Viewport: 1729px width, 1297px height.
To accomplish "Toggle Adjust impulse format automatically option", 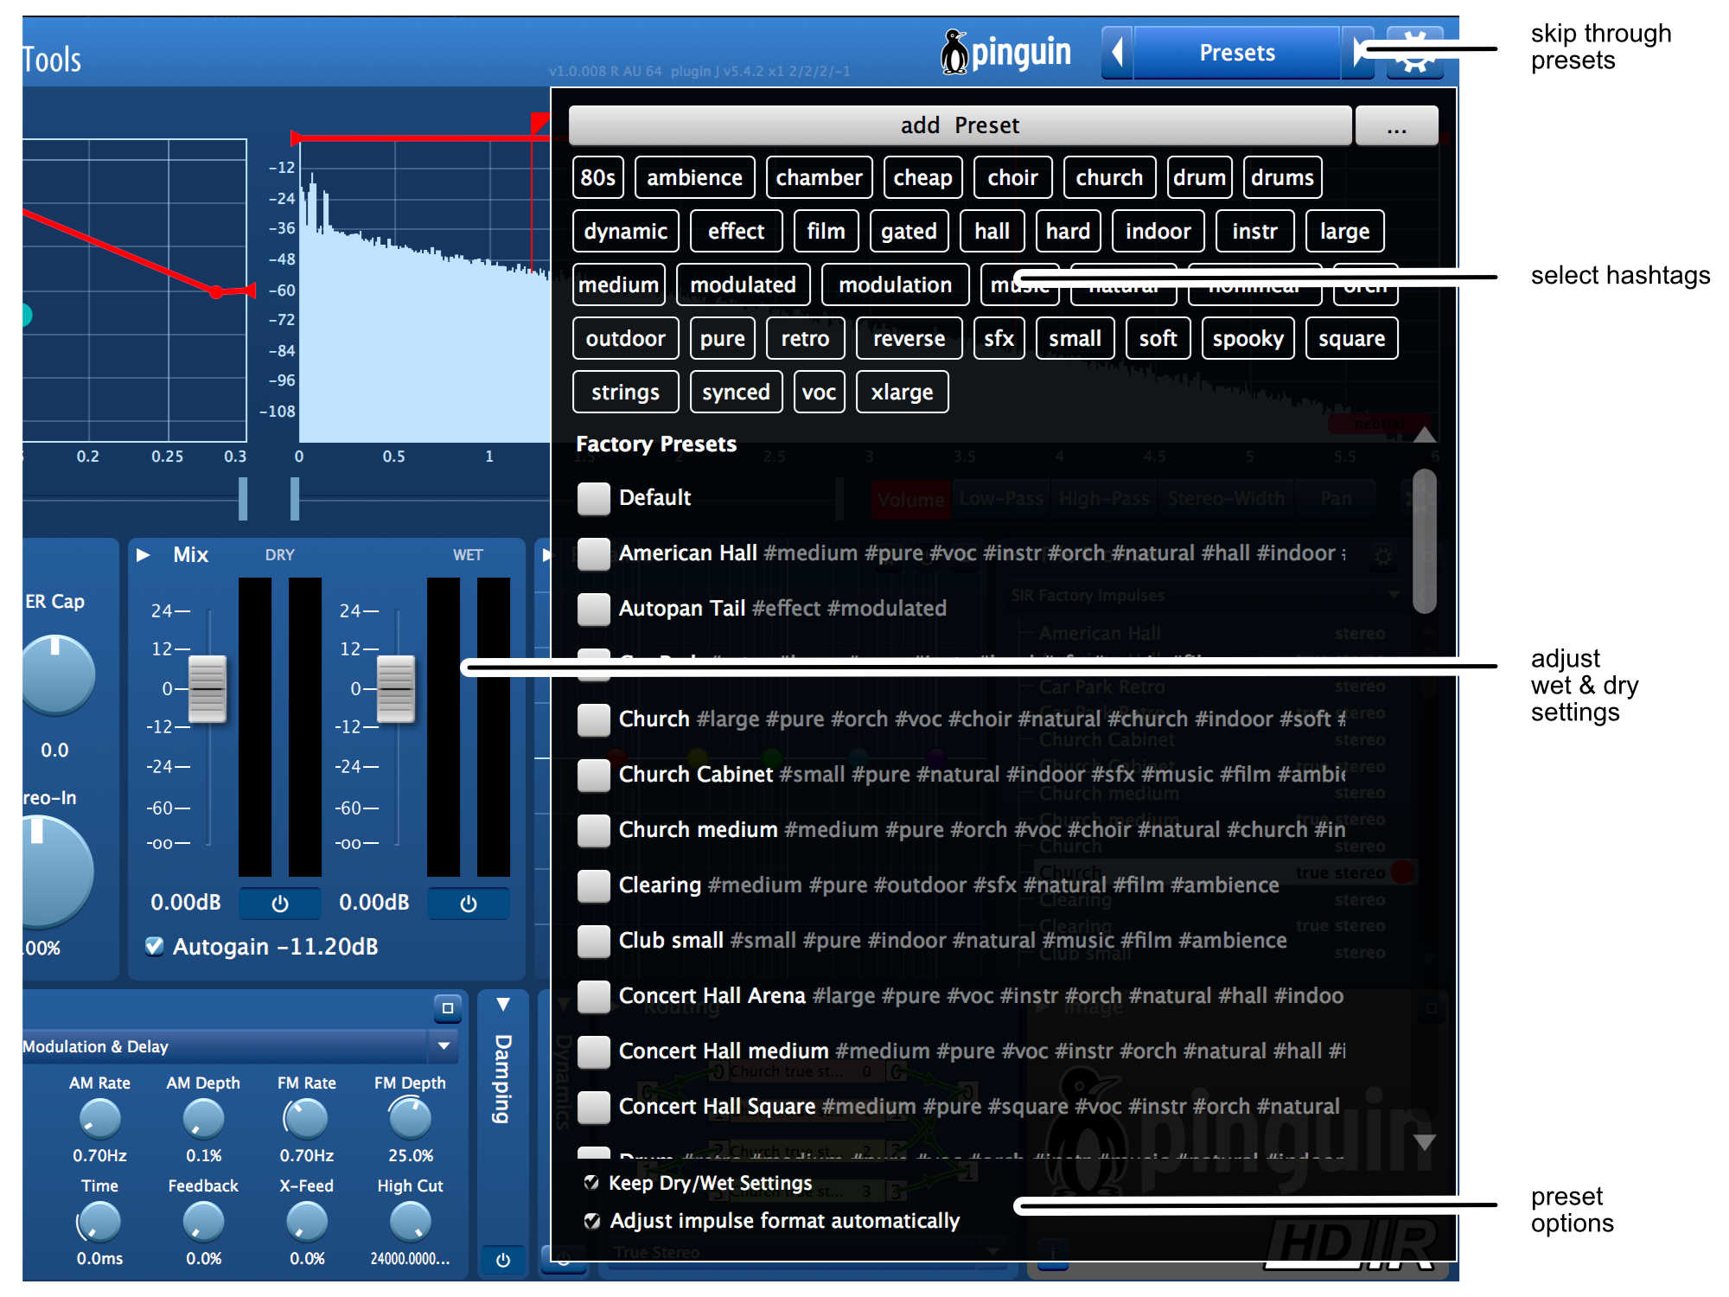I will [592, 1221].
